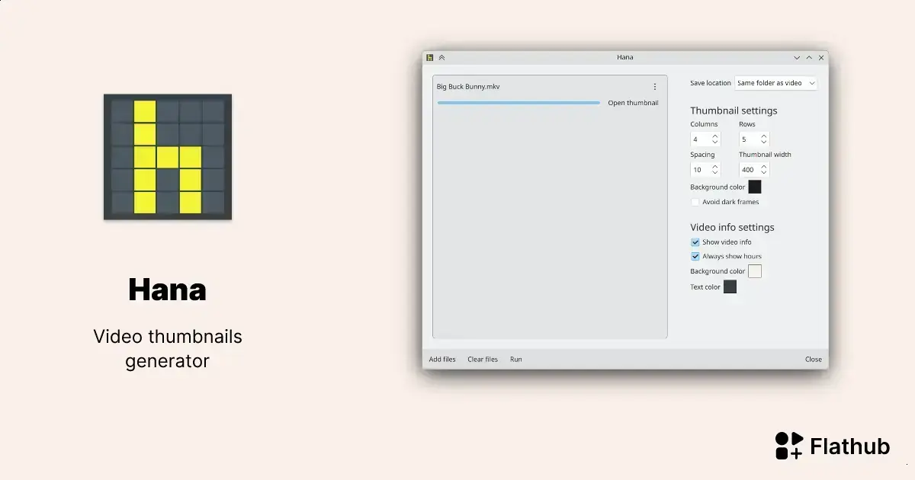Open the kebab menu for Big Buck Bunny.mkv
This screenshot has height=480, width=915.
coord(654,87)
